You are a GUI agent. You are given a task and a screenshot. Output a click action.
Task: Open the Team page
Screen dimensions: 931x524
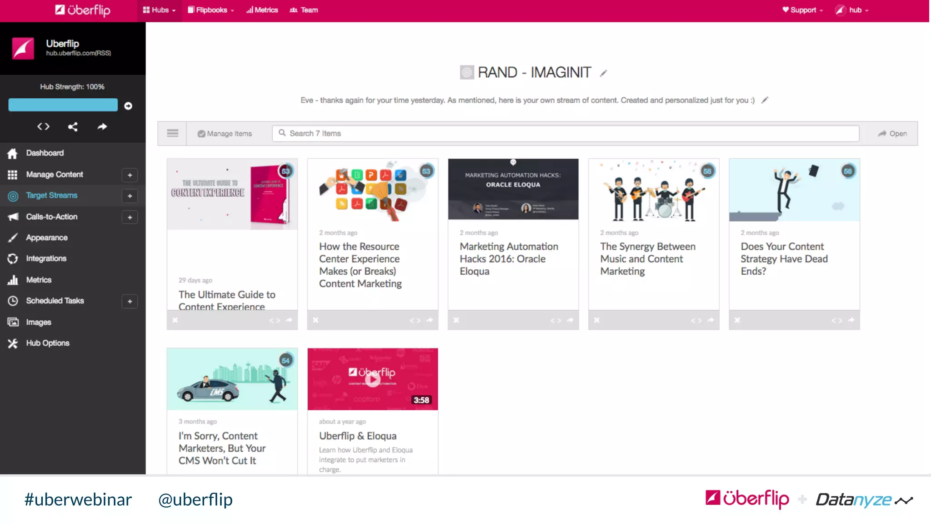(304, 10)
